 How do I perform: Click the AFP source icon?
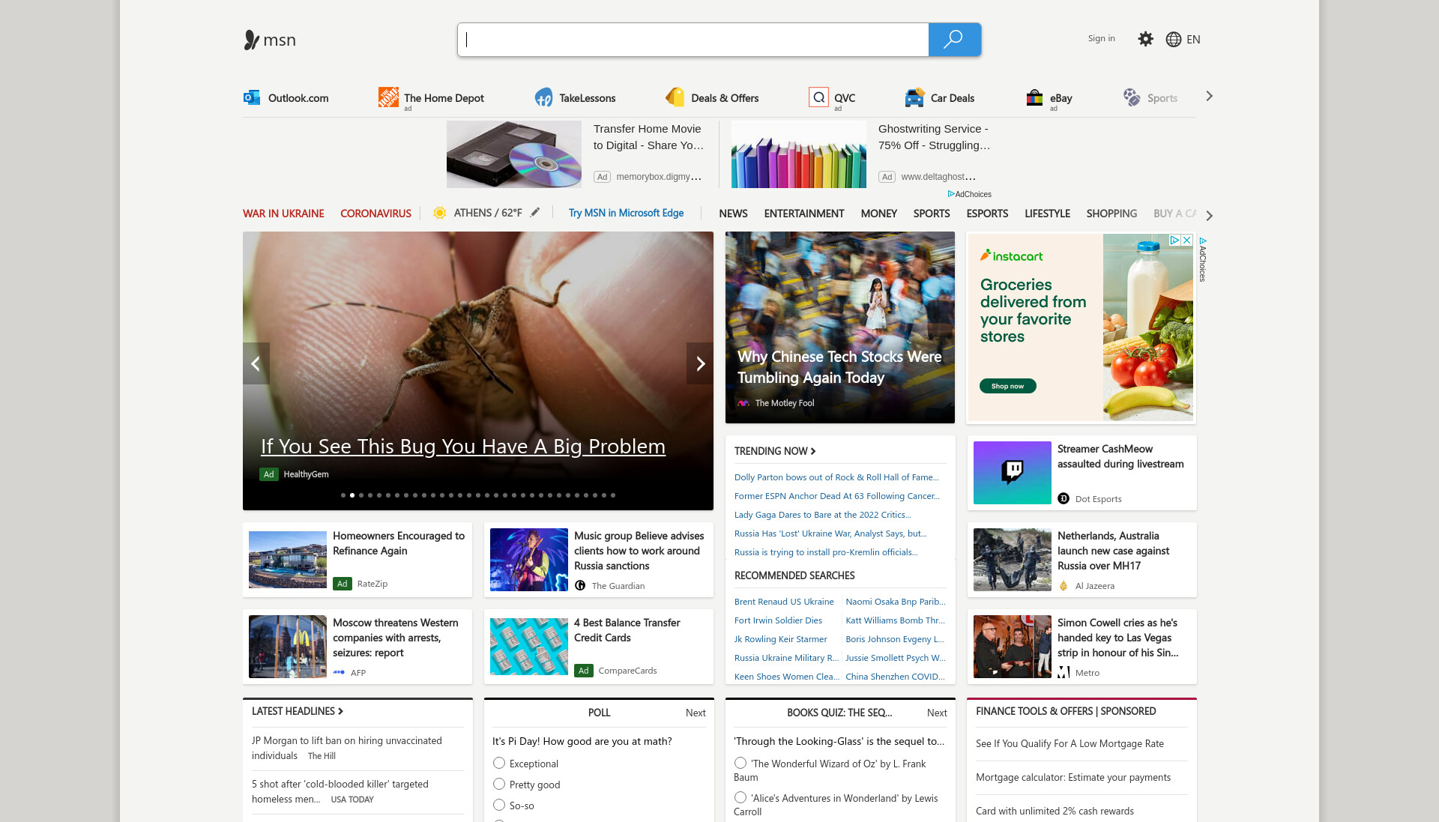tap(339, 672)
